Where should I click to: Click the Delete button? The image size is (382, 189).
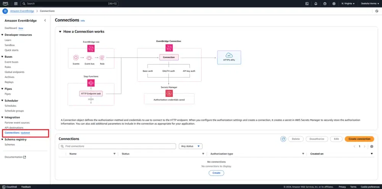point(296,139)
